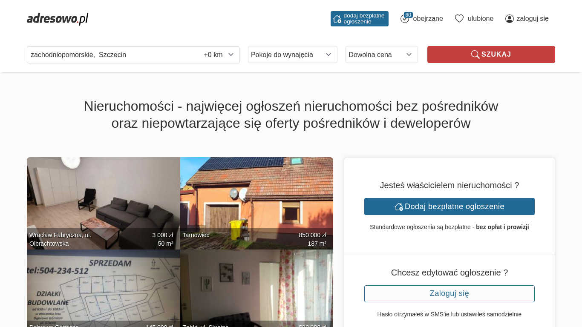This screenshot has width=582, height=327.
Task: Click the location field with zachodniopomorskie, Szczecin
Action: pos(115,55)
